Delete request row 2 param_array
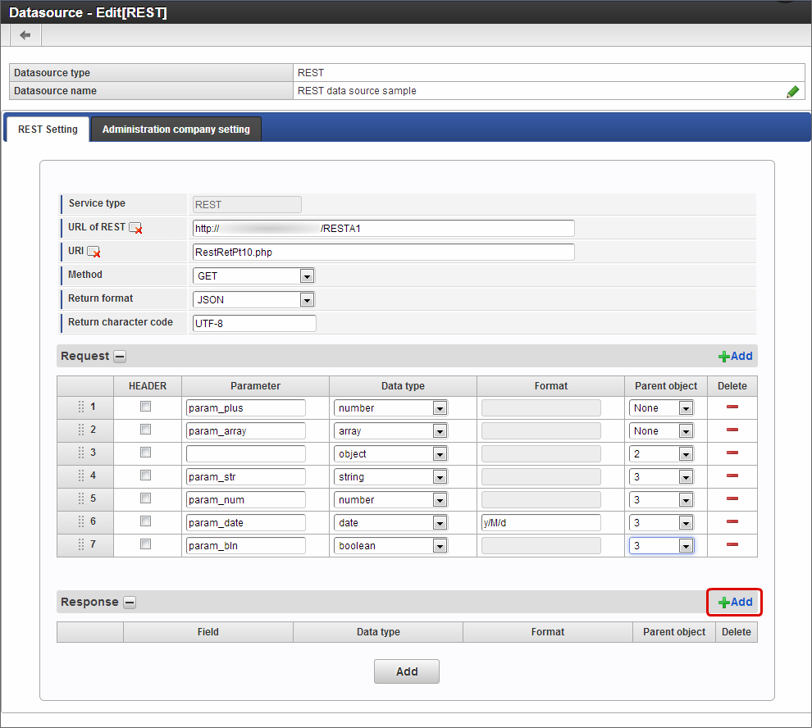Screen dimensions: 812x728 732,430
